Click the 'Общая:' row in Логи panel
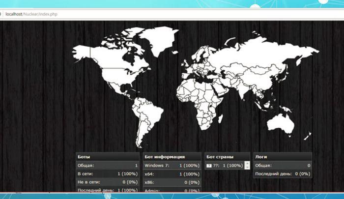This screenshot has width=344, height=199. (x=283, y=166)
